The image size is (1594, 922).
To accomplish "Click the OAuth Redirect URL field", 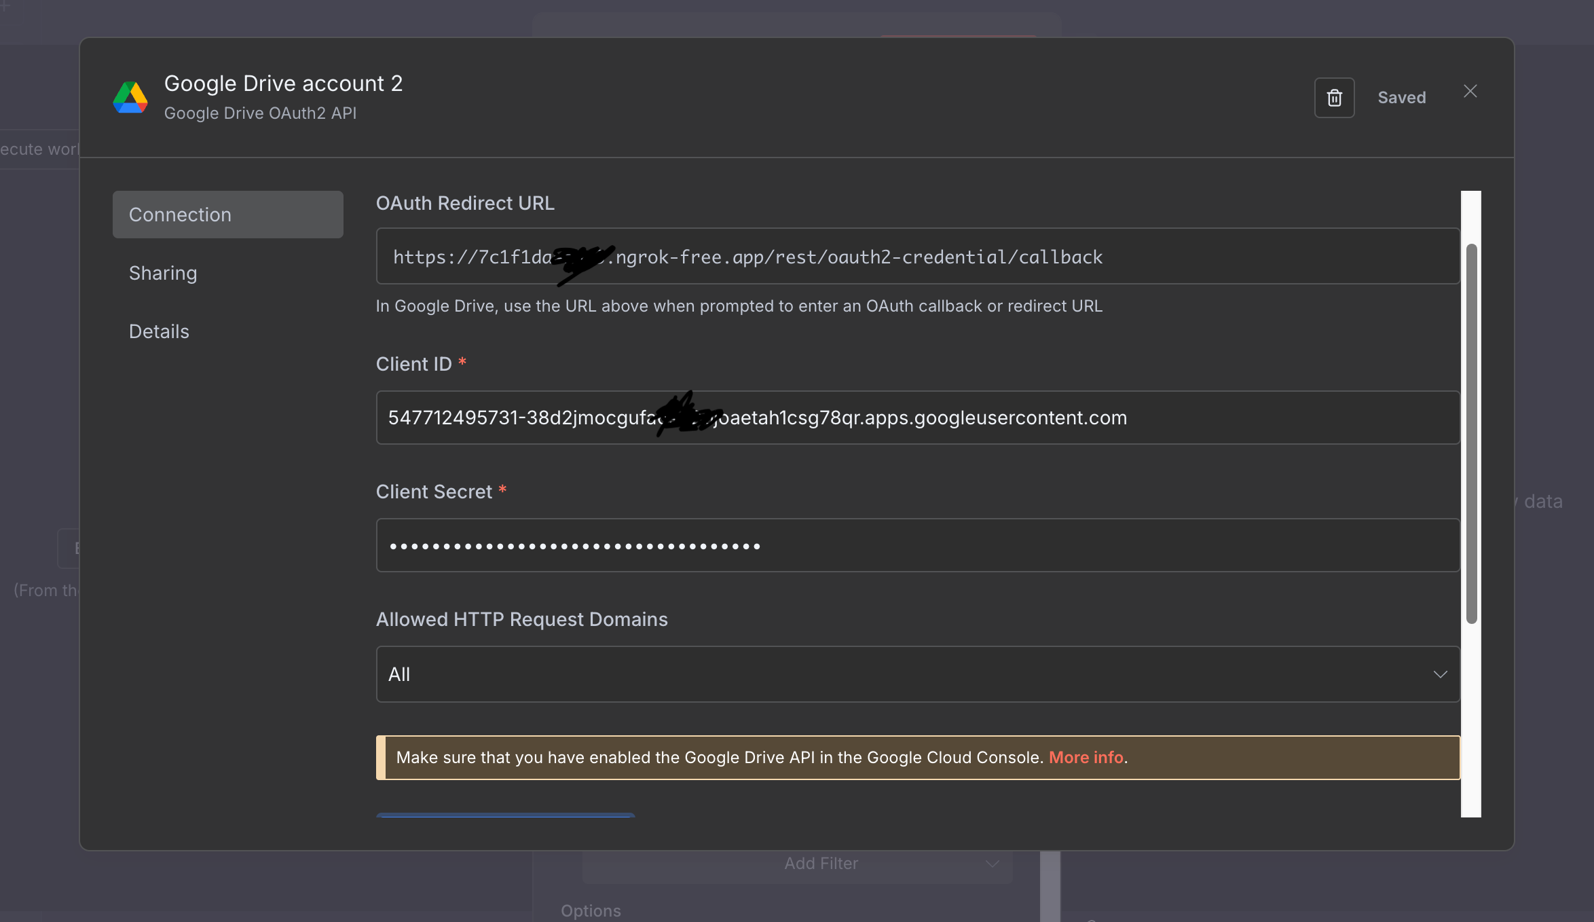I will pos(916,257).
